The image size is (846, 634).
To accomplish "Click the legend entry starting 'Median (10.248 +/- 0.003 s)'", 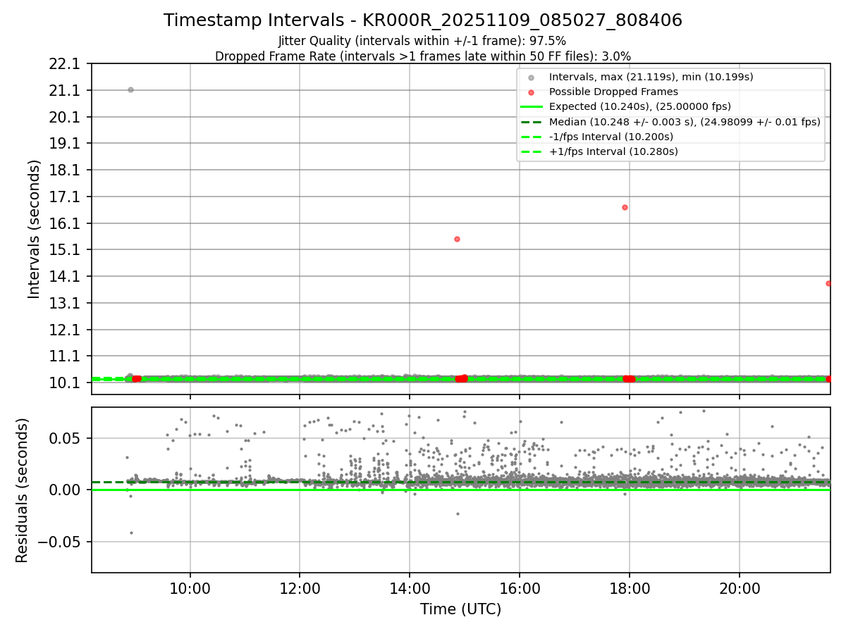I will click(685, 121).
